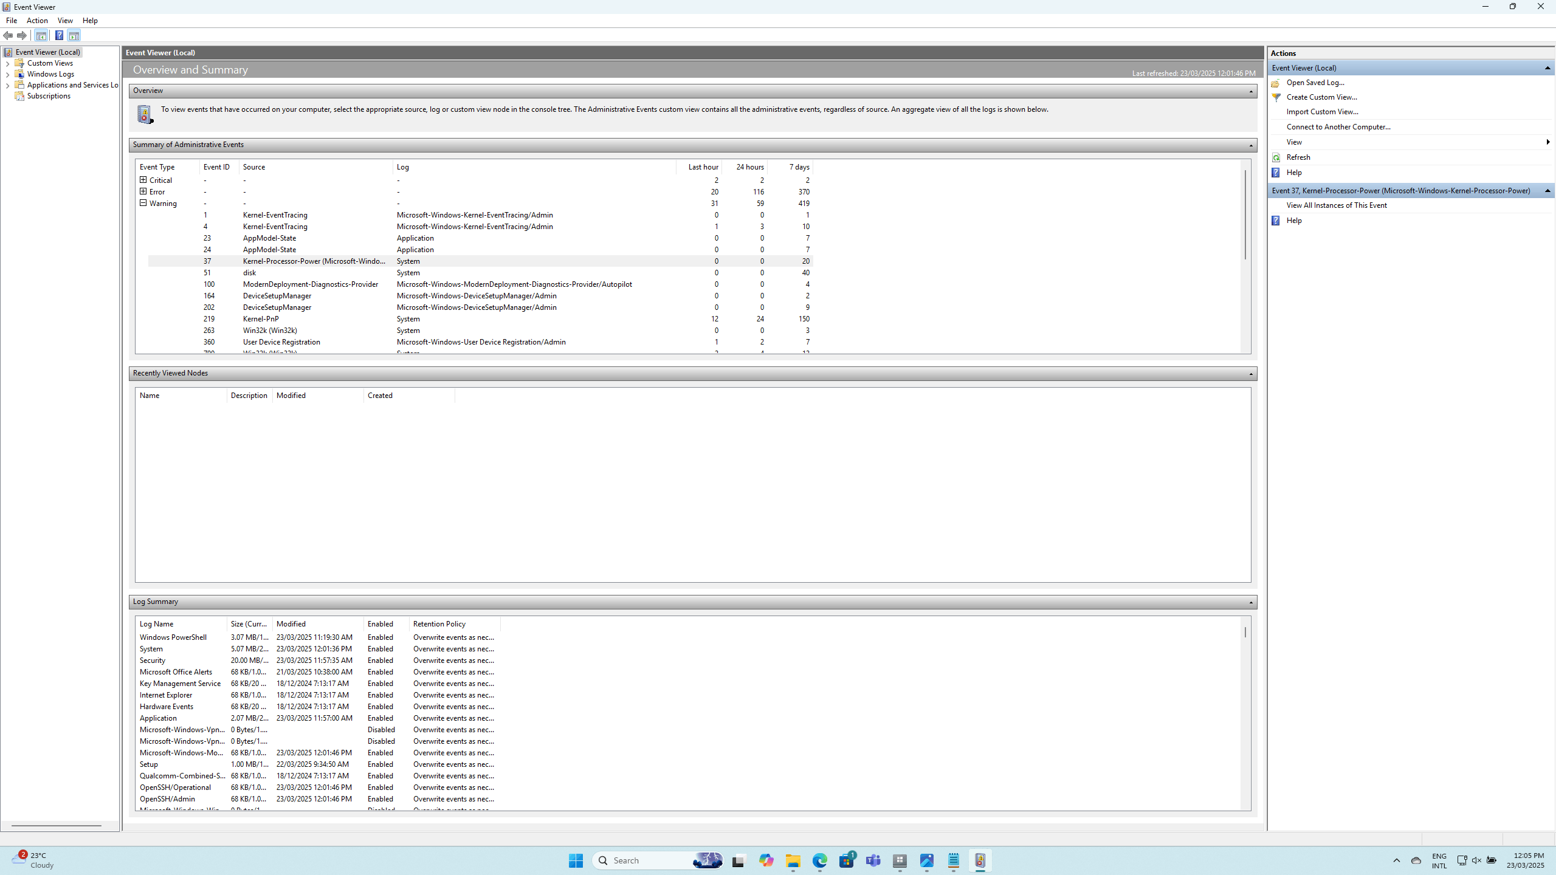Expand the Error event type row
1556x875 pixels.
143,191
